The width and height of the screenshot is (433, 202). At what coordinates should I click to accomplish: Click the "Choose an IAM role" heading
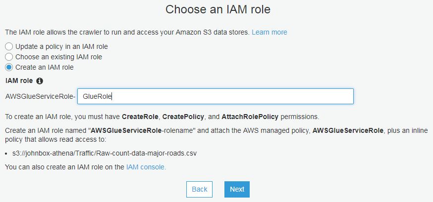pos(218,9)
